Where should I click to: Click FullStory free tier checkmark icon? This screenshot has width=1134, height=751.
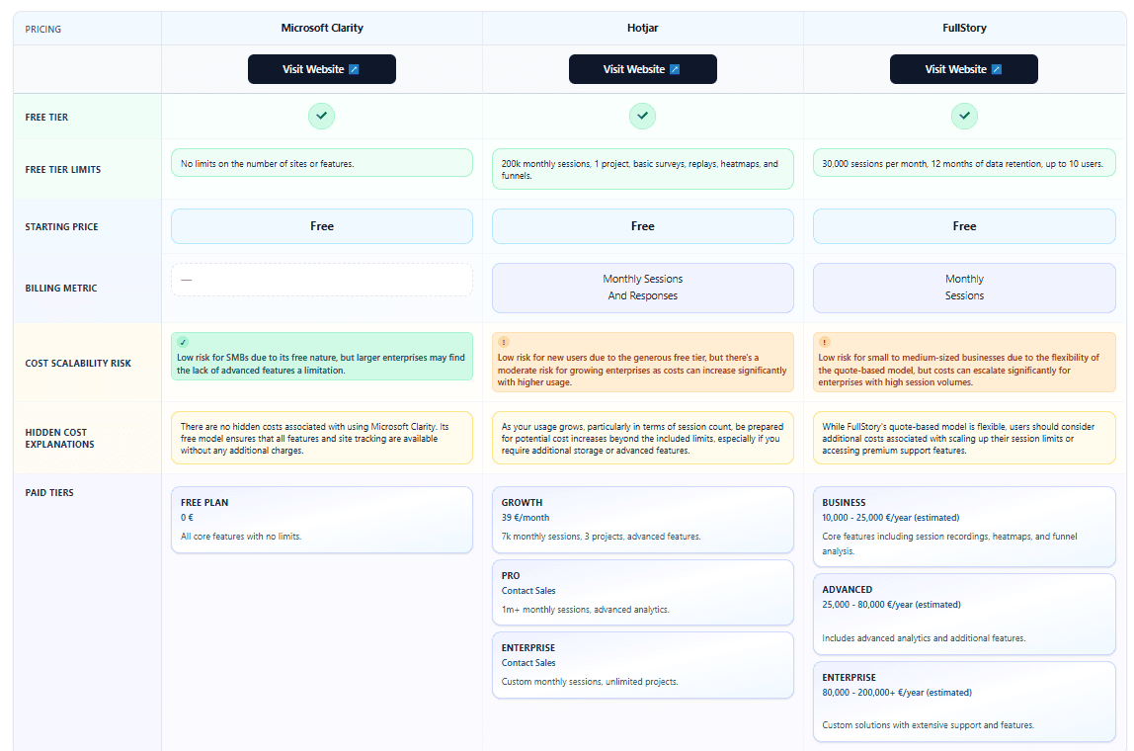click(964, 116)
